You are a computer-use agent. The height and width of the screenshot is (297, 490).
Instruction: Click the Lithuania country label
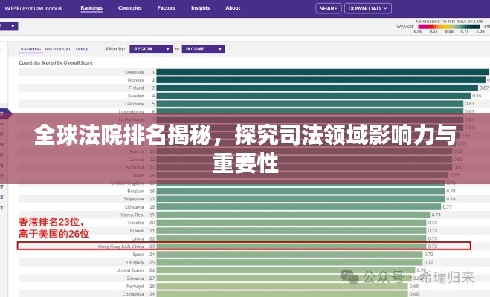pos(135,207)
